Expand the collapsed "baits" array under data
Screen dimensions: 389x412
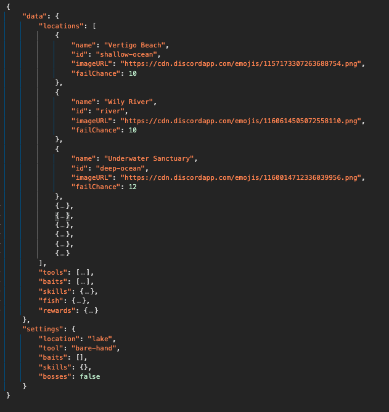84,281
